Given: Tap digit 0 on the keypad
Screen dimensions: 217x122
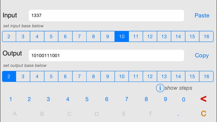Looking at the screenshot, I should point(183,99).
